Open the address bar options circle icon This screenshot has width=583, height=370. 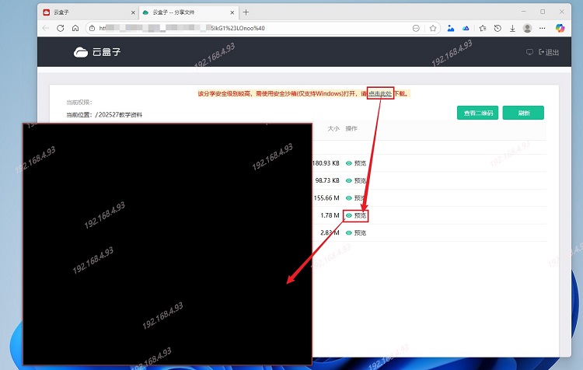tap(416, 28)
